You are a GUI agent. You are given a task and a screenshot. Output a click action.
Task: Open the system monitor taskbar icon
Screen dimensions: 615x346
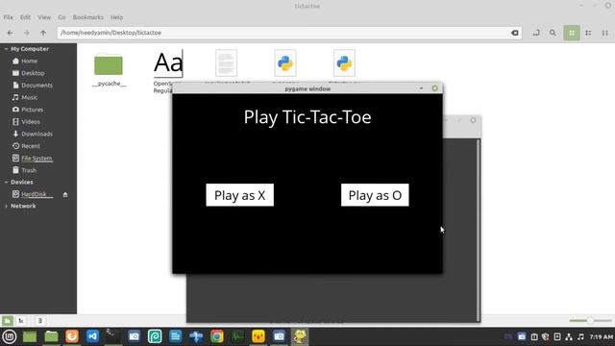coord(237,336)
